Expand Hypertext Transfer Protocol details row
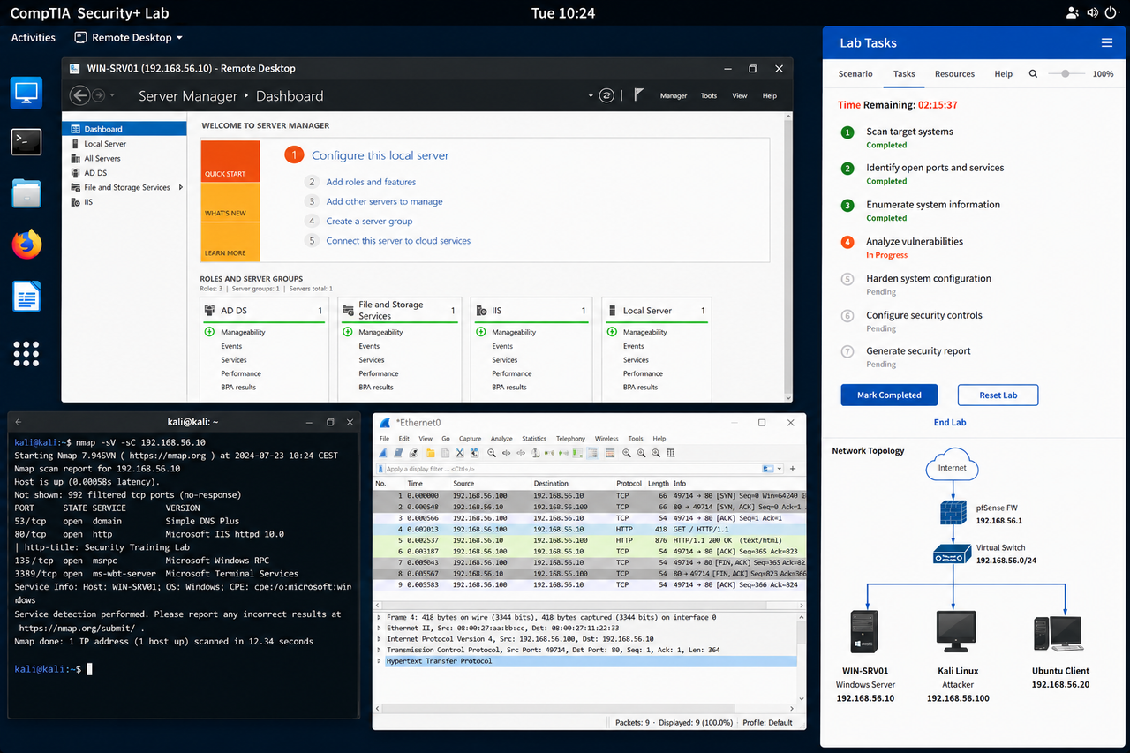Screen dimensions: 1130x753 (x=380, y=661)
